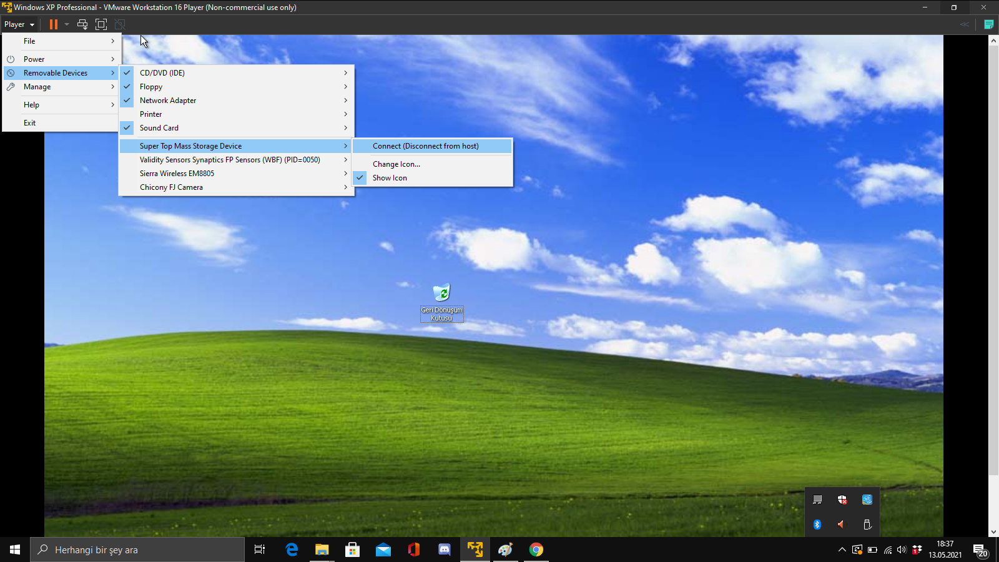
Task: Open the power options arrow beside pause
Action: point(67,24)
